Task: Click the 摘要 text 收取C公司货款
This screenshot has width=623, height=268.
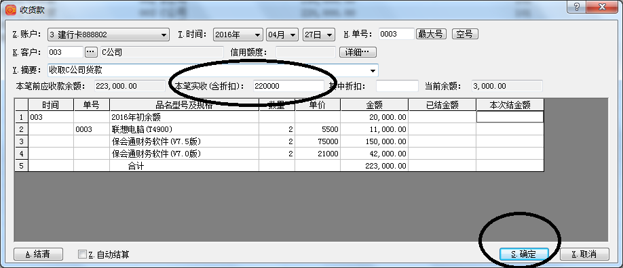Action: point(76,70)
